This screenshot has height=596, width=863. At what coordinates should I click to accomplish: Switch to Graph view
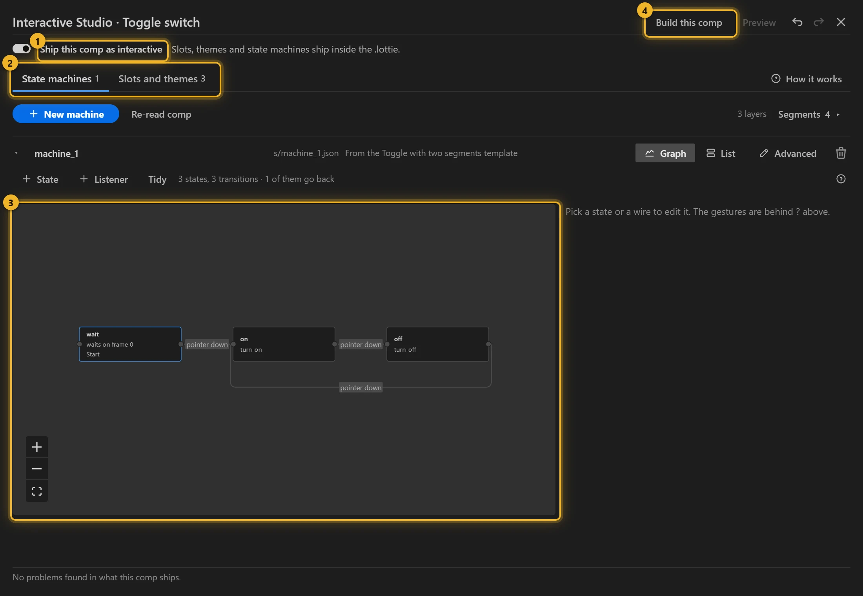point(665,153)
